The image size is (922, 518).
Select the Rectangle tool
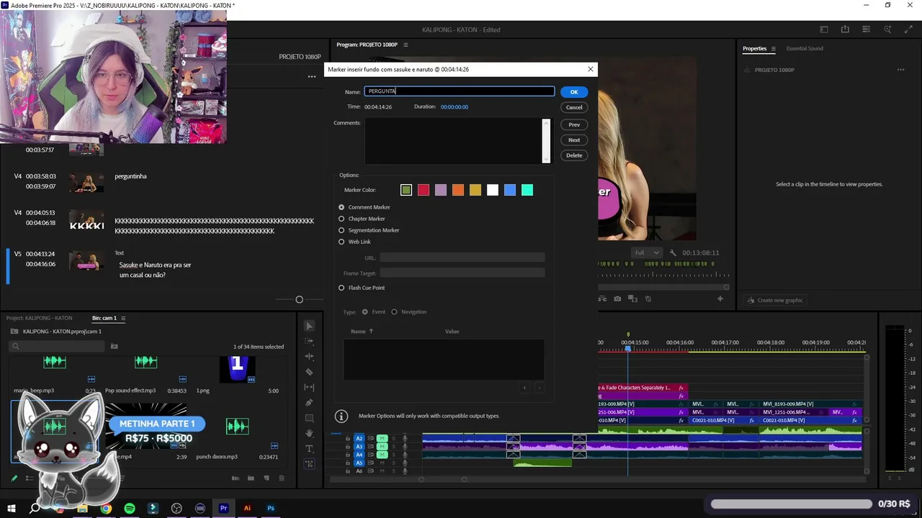click(309, 418)
